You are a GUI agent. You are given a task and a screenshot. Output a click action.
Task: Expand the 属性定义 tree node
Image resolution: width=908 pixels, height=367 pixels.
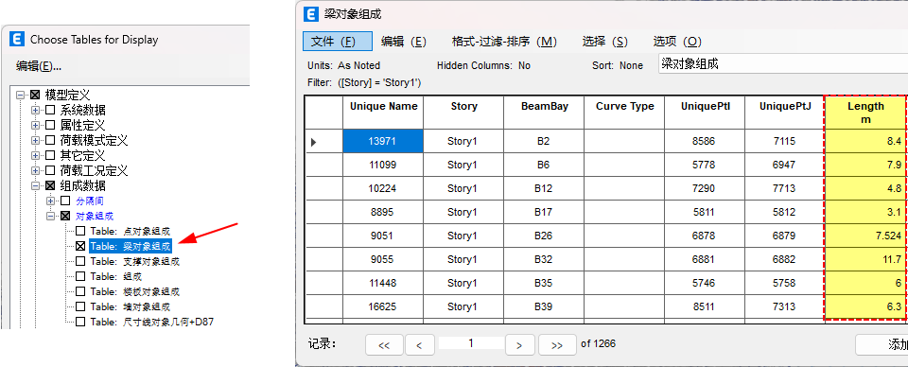[36, 125]
